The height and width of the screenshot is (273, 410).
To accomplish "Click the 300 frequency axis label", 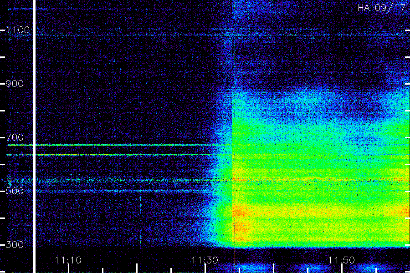I will click(15, 244).
